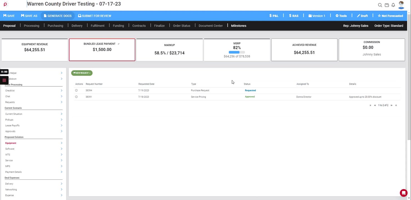Image resolution: width=411 pixels, height=200 pixels.
Task: Switch to the Contracts tab
Action: pyautogui.click(x=139, y=26)
